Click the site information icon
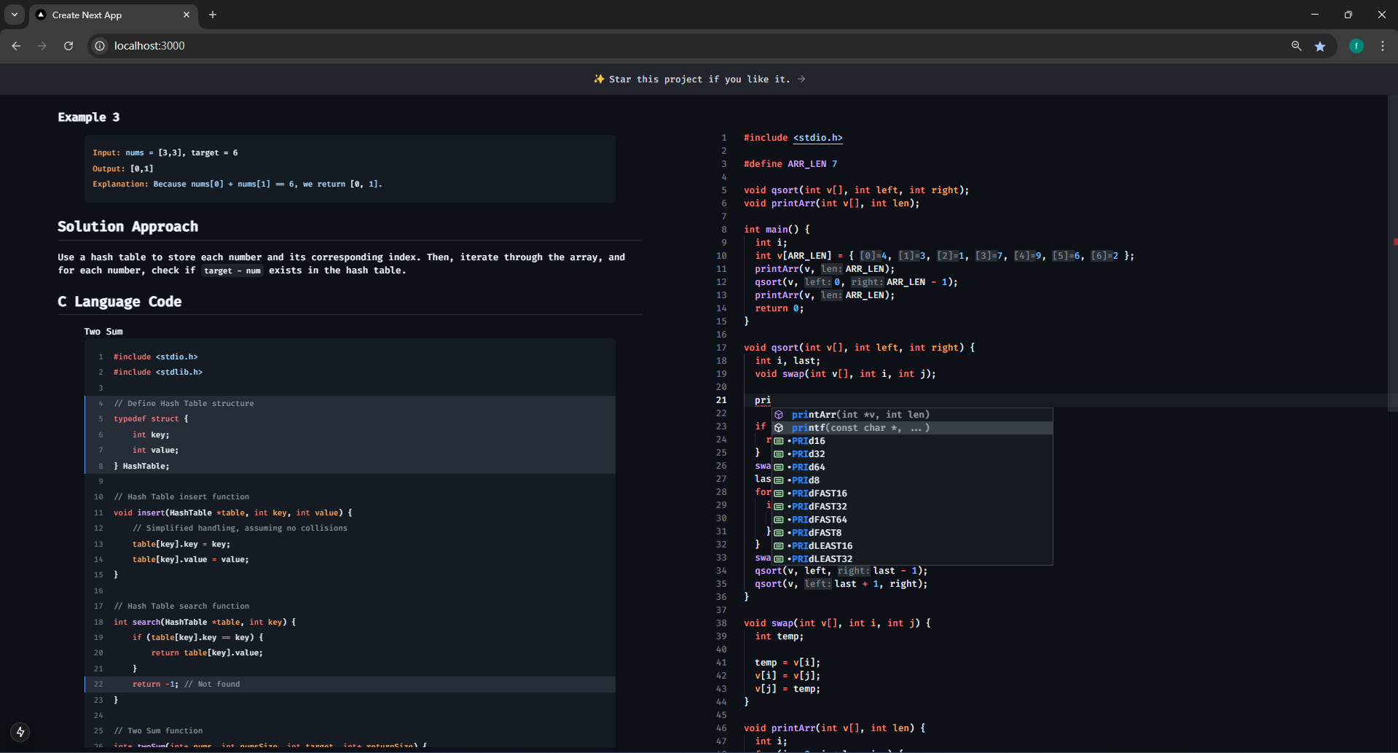Viewport: 1398px width, 753px height. click(x=100, y=46)
